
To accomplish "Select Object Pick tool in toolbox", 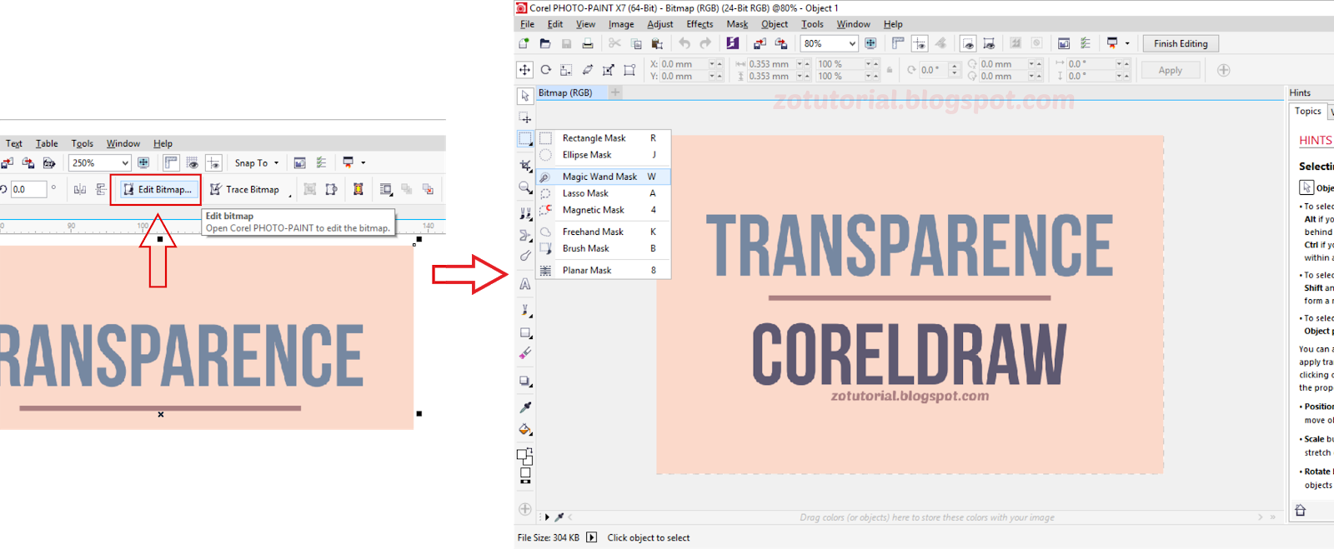I will pyautogui.click(x=525, y=96).
